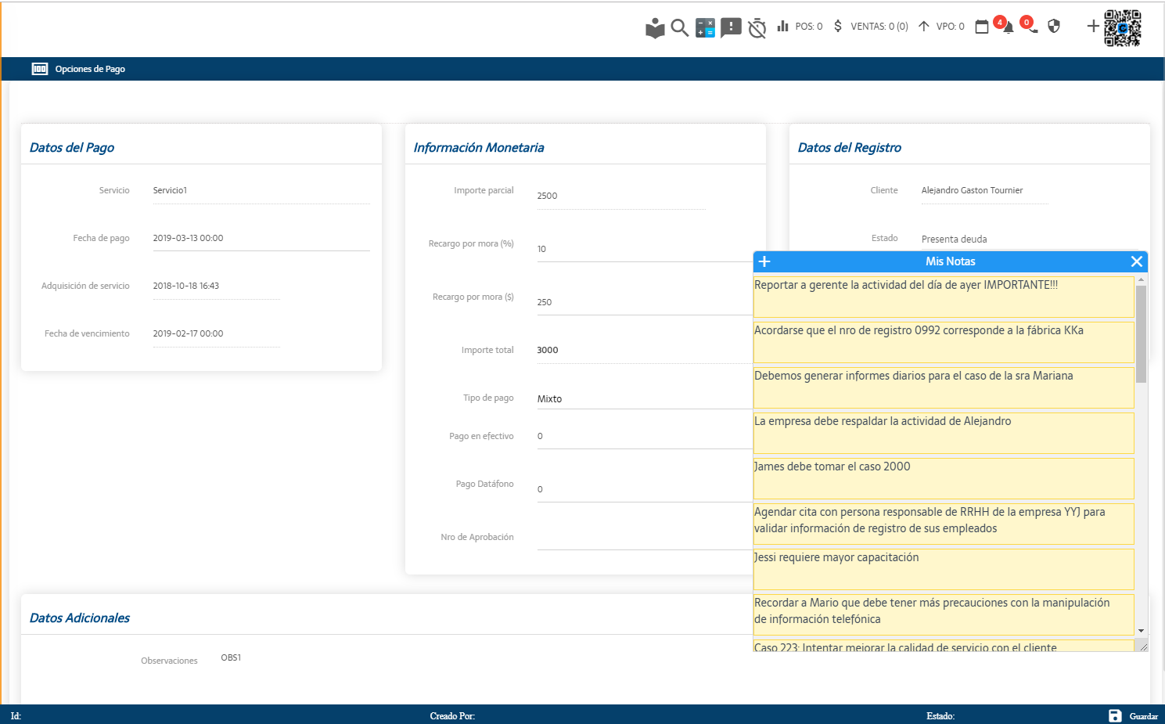1165x724 pixels.
Task: Open the exclamation feedback message icon
Action: pyautogui.click(x=731, y=28)
